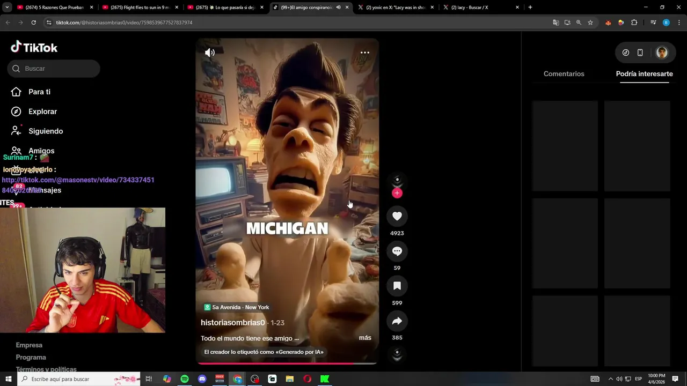Open the Extensions puzzle icon
687x386 pixels.
pos(634,23)
